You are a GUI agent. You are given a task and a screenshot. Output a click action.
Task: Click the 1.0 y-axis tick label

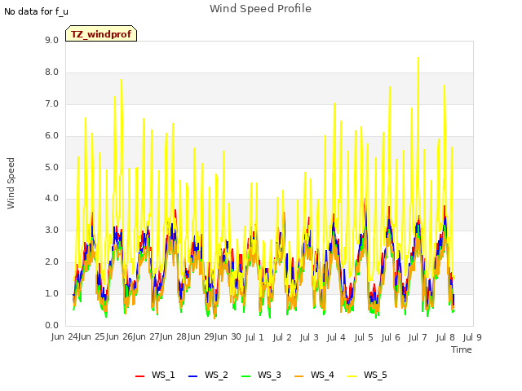pos(51,293)
